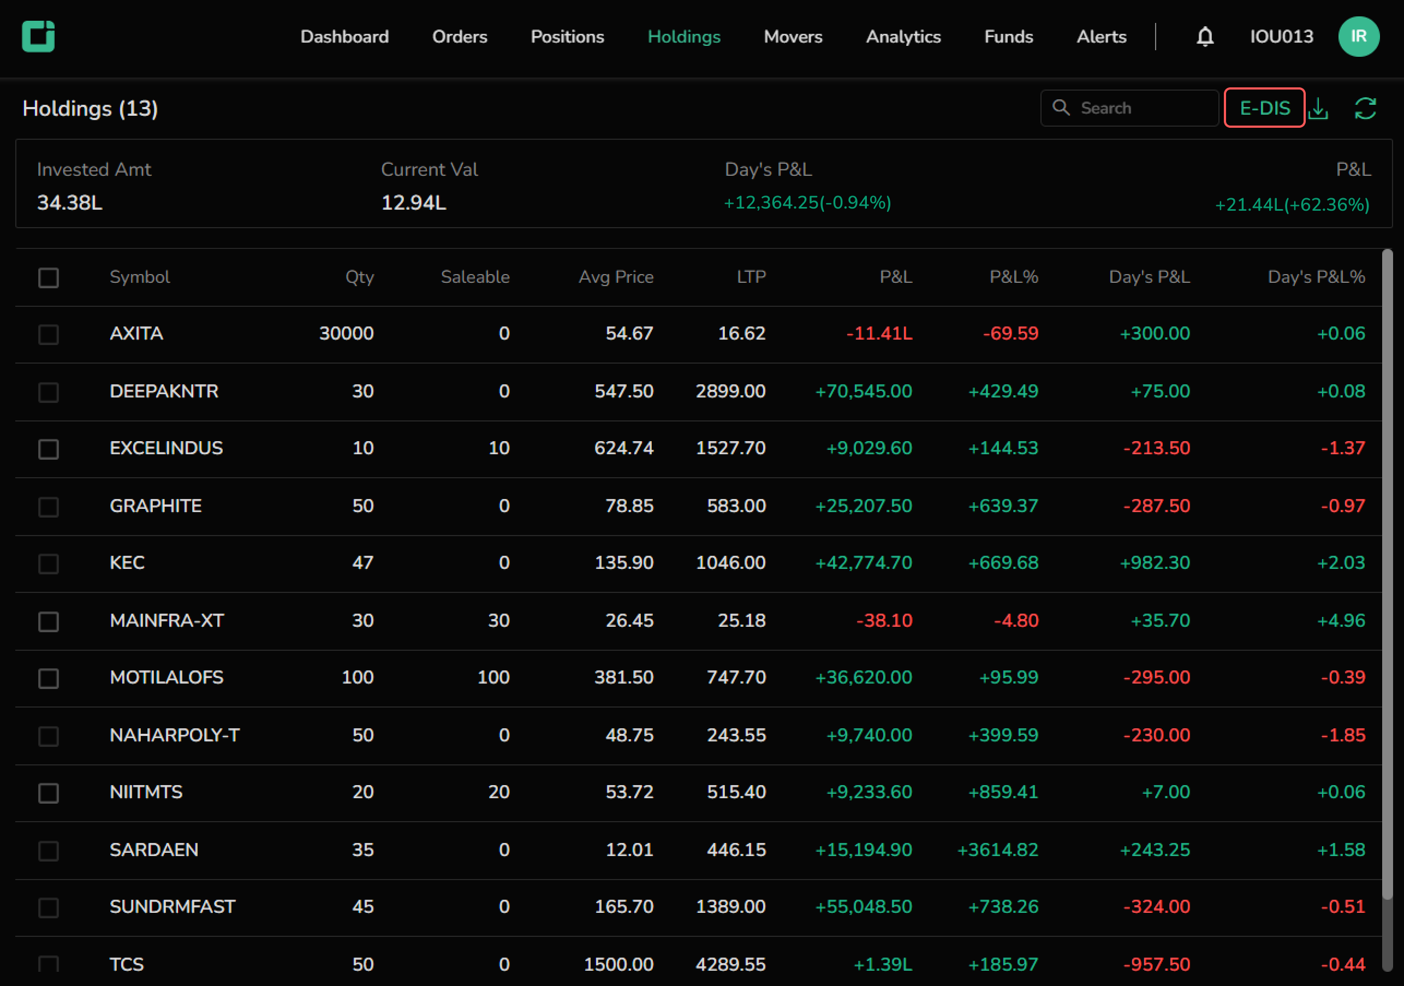
Task: Click the green app logo icon
Action: tap(39, 37)
